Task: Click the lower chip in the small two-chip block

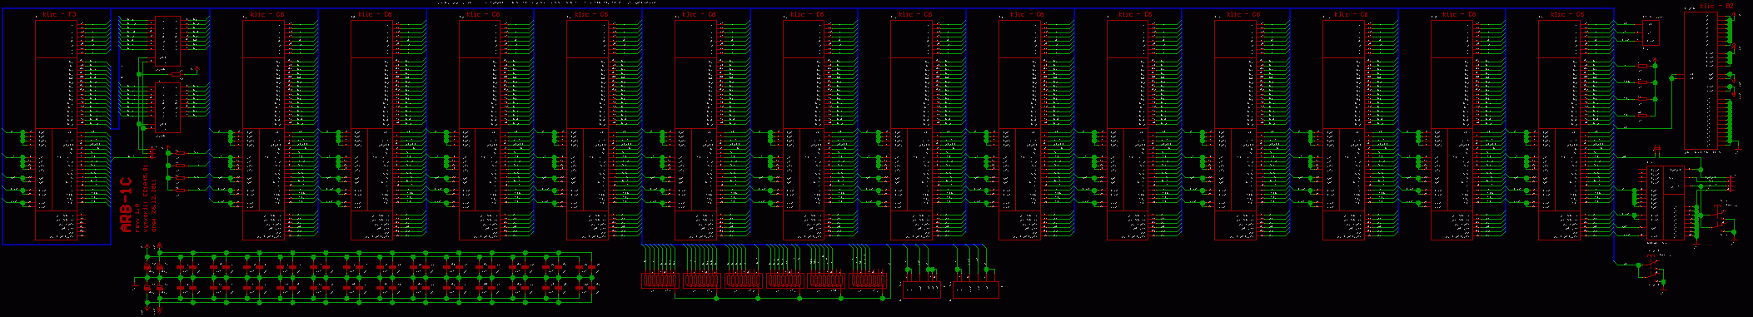Action: (x=168, y=107)
